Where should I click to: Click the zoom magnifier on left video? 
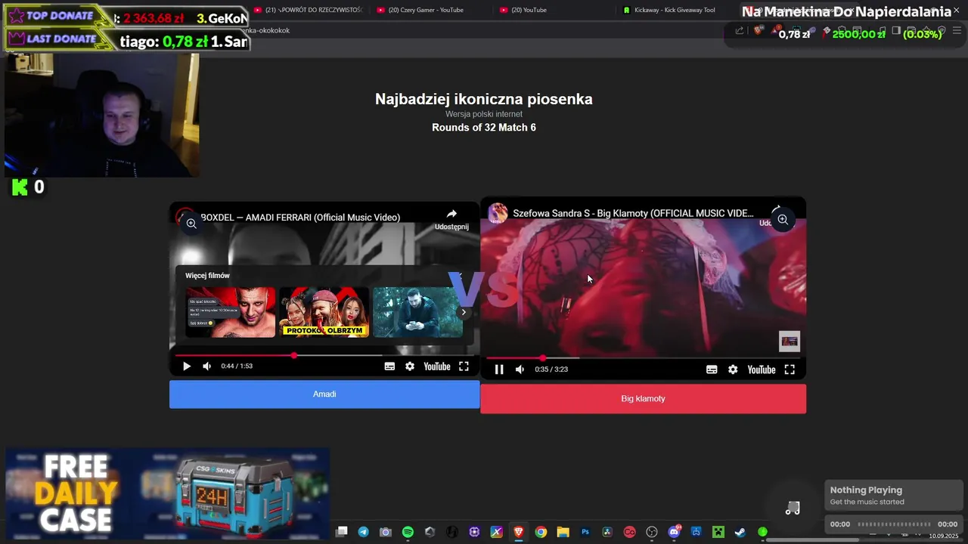click(191, 224)
